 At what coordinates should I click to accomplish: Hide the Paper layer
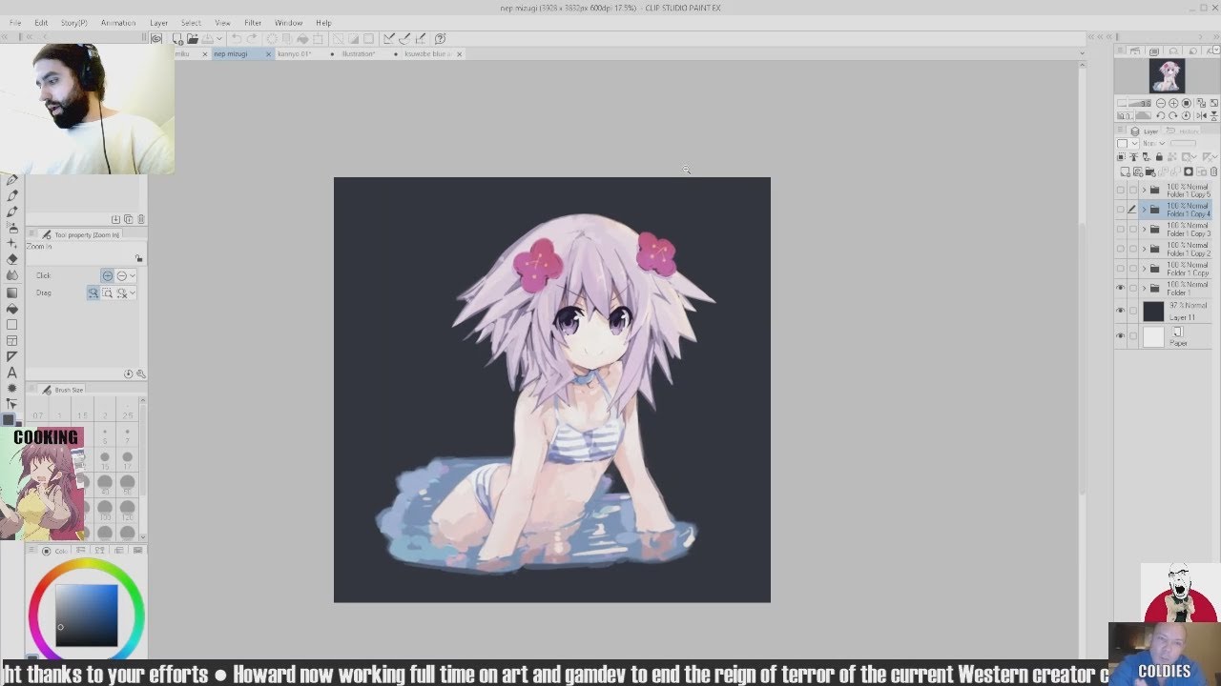pos(1120,335)
